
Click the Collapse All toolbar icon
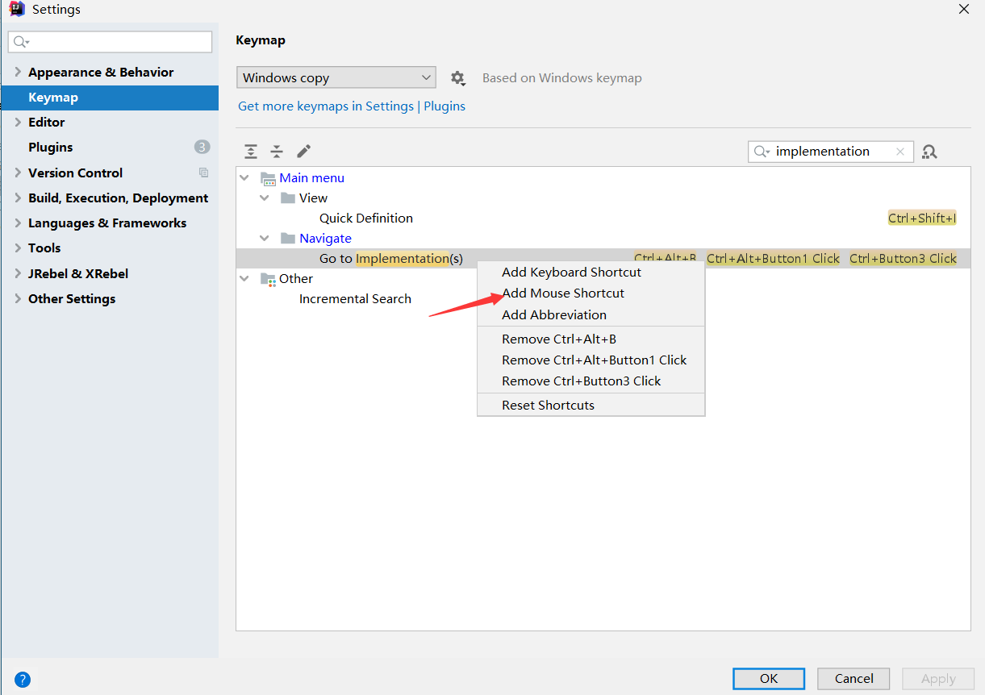pos(277,152)
